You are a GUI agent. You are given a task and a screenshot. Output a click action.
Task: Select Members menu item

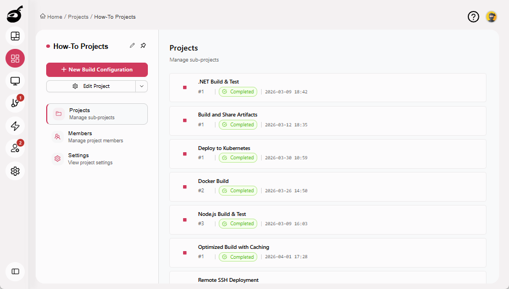coord(97,137)
